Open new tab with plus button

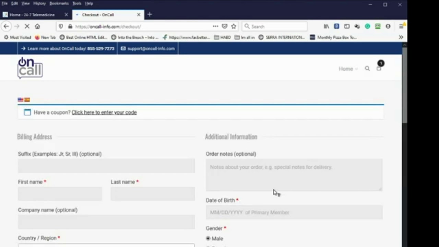[150, 14]
